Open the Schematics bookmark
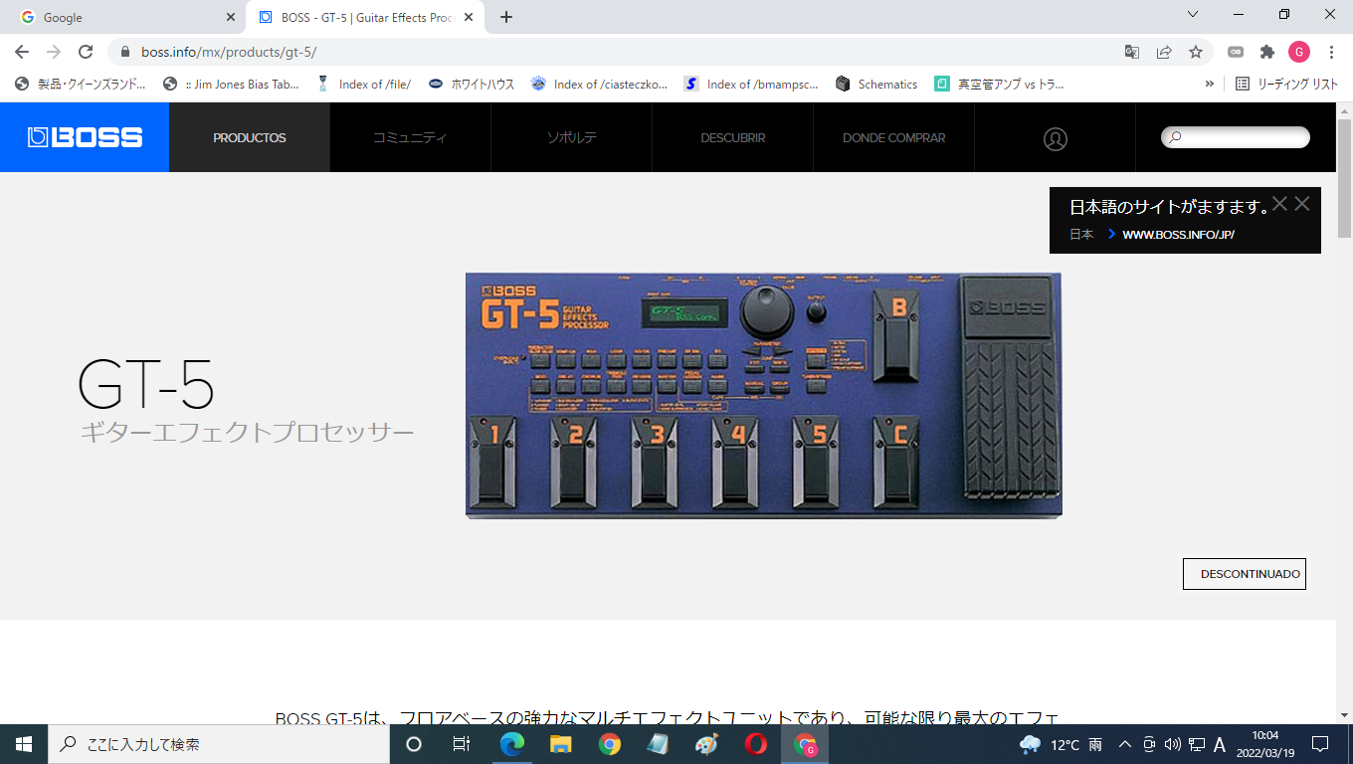 point(876,85)
